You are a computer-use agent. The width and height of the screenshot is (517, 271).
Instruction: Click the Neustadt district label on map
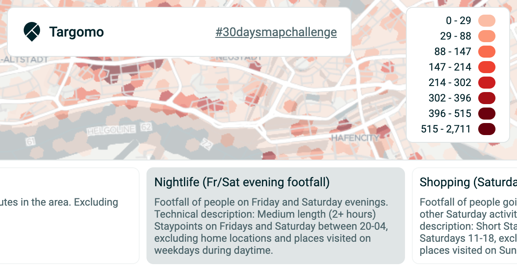239,58
